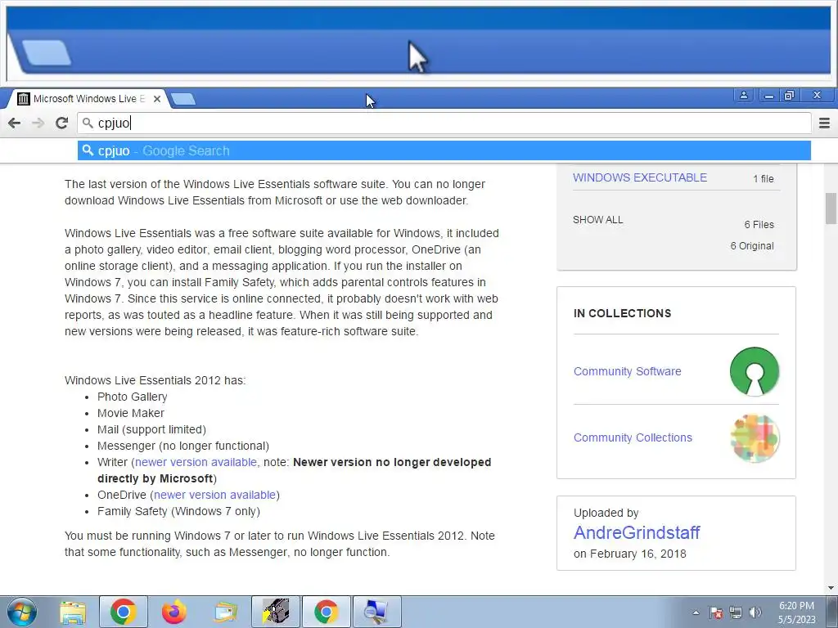Visit uploader AndreGrindstaff's profile
838x628 pixels.
[x=637, y=532]
